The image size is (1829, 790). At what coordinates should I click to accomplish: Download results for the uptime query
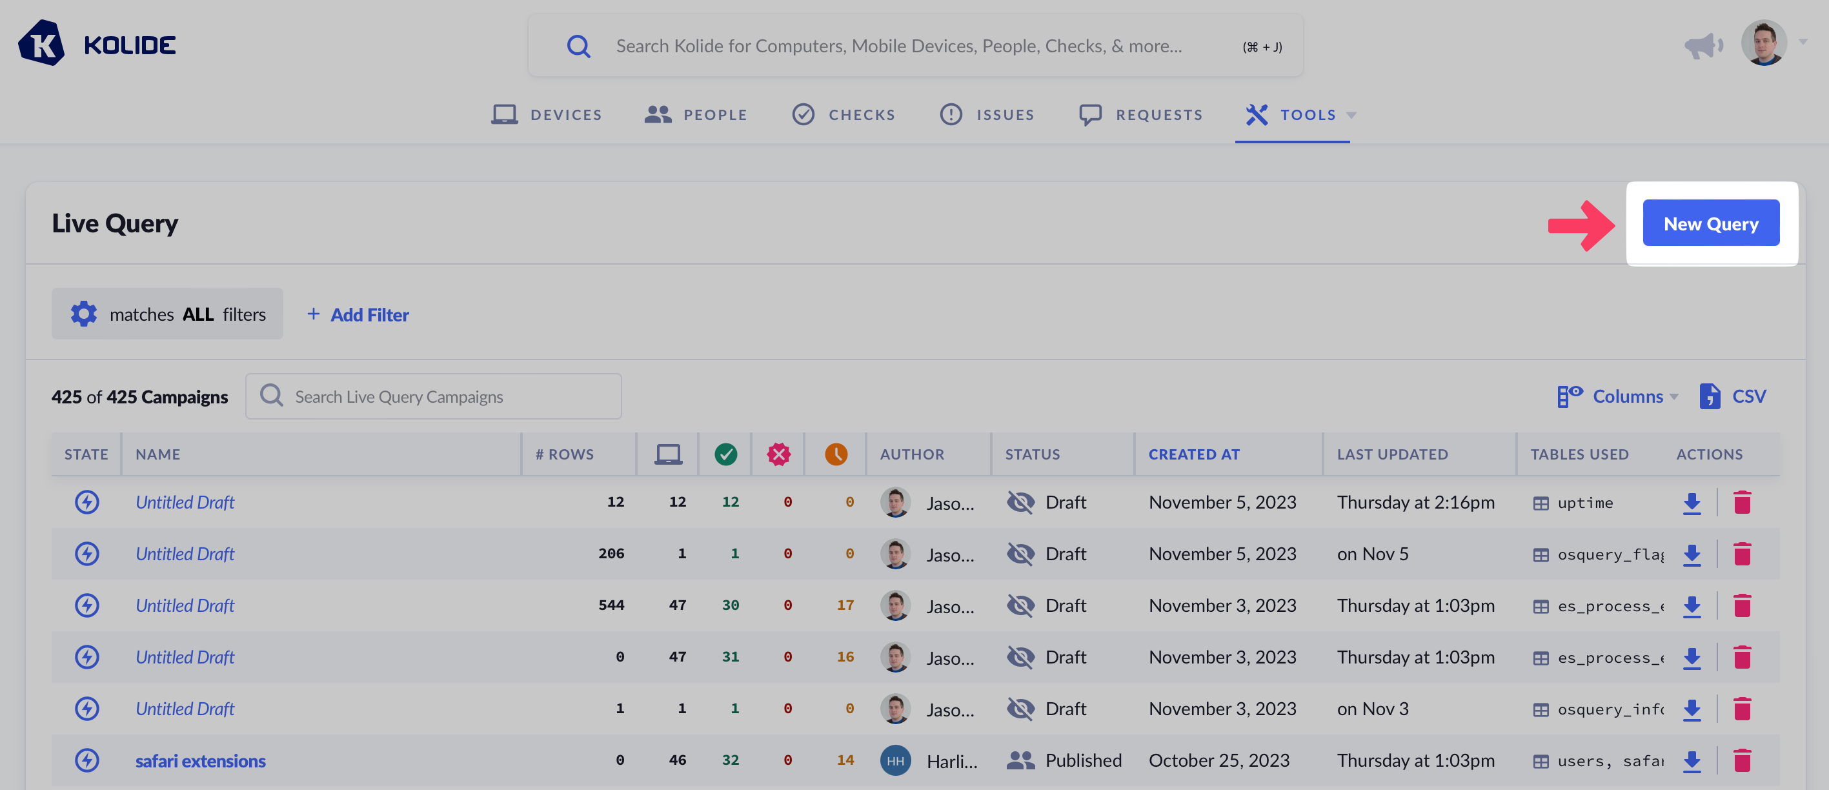pyautogui.click(x=1692, y=503)
